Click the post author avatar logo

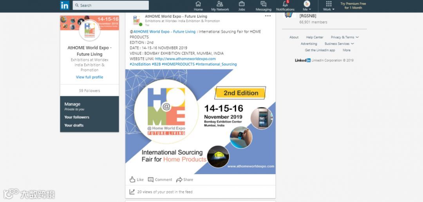point(137,20)
